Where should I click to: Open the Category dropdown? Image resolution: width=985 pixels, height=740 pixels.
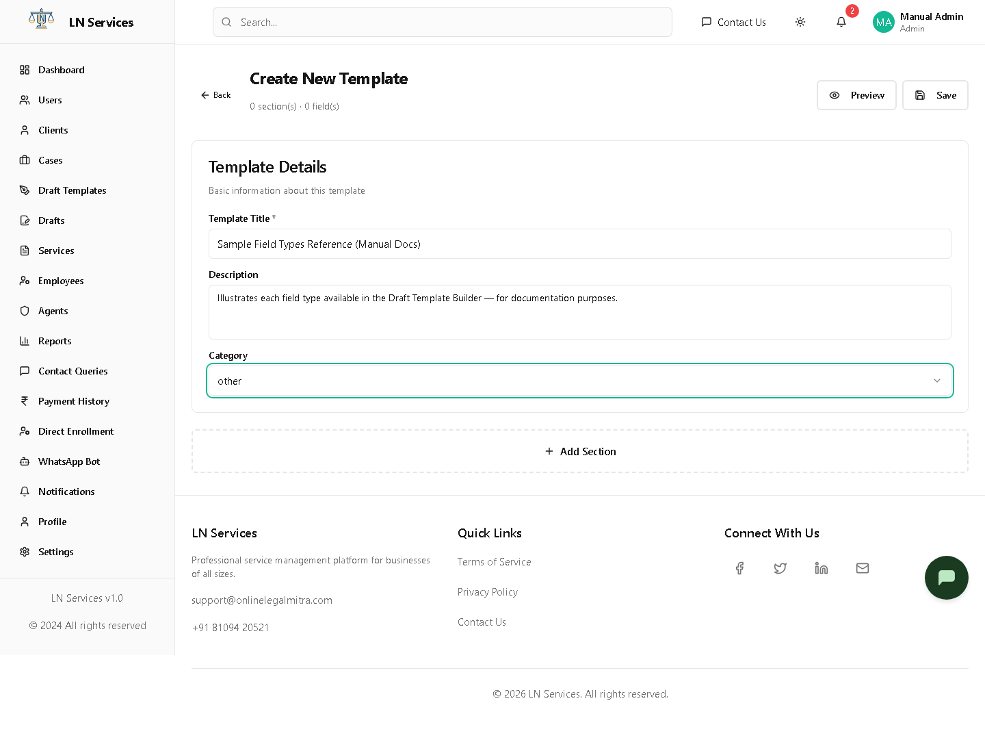(580, 381)
